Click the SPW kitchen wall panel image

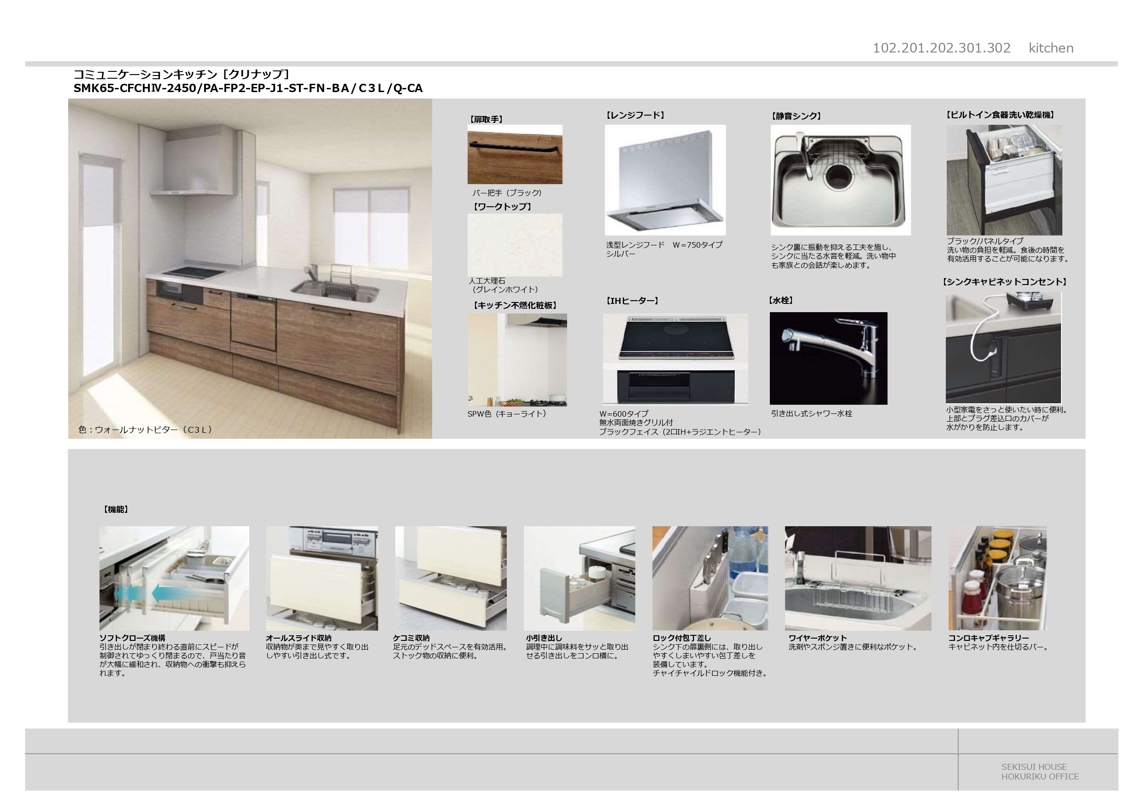[517, 360]
